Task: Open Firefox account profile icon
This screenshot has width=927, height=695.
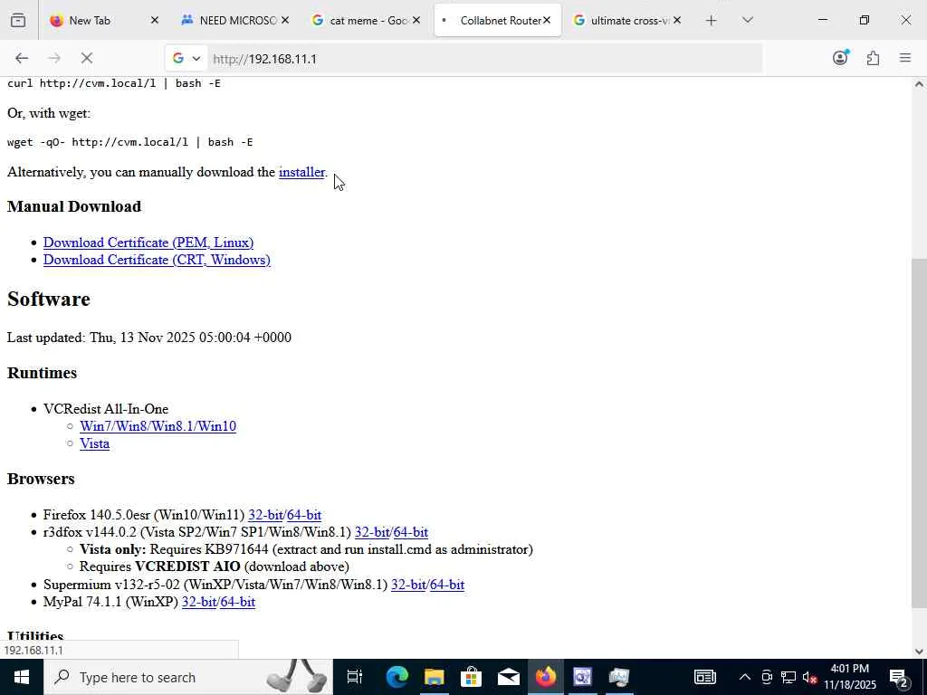Action: [x=840, y=58]
